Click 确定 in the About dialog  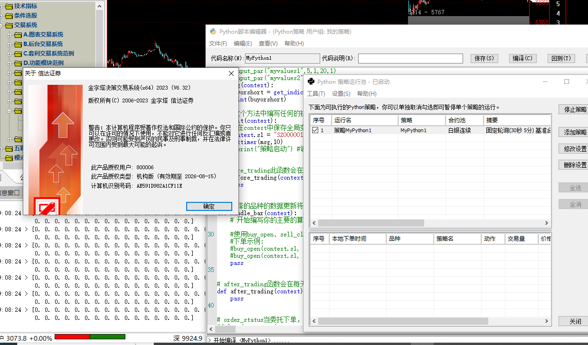click(209, 206)
